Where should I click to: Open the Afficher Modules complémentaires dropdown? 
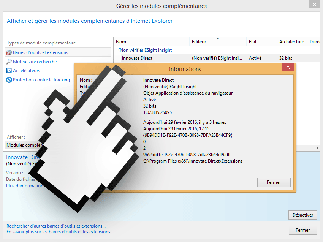[24, 145]
